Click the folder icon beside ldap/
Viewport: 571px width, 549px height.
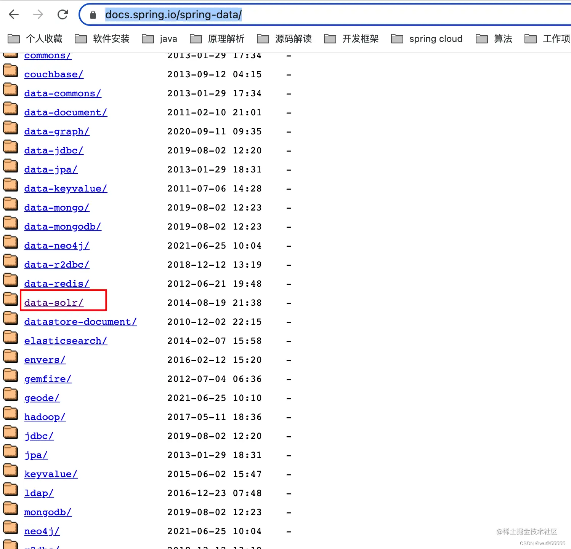11,489
